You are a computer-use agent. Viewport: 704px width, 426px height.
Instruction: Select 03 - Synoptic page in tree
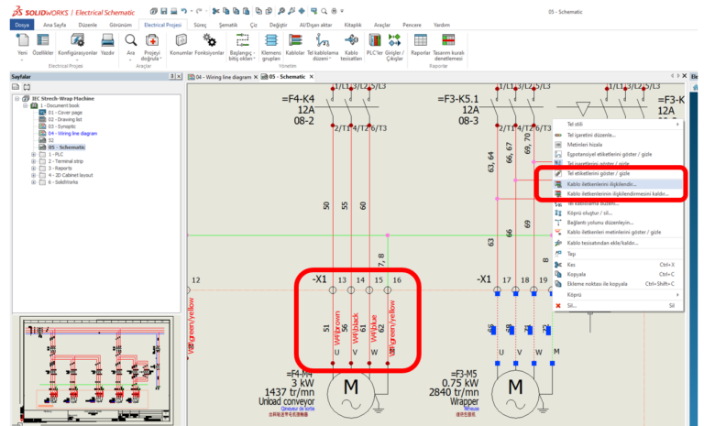(x=62, y=126)
